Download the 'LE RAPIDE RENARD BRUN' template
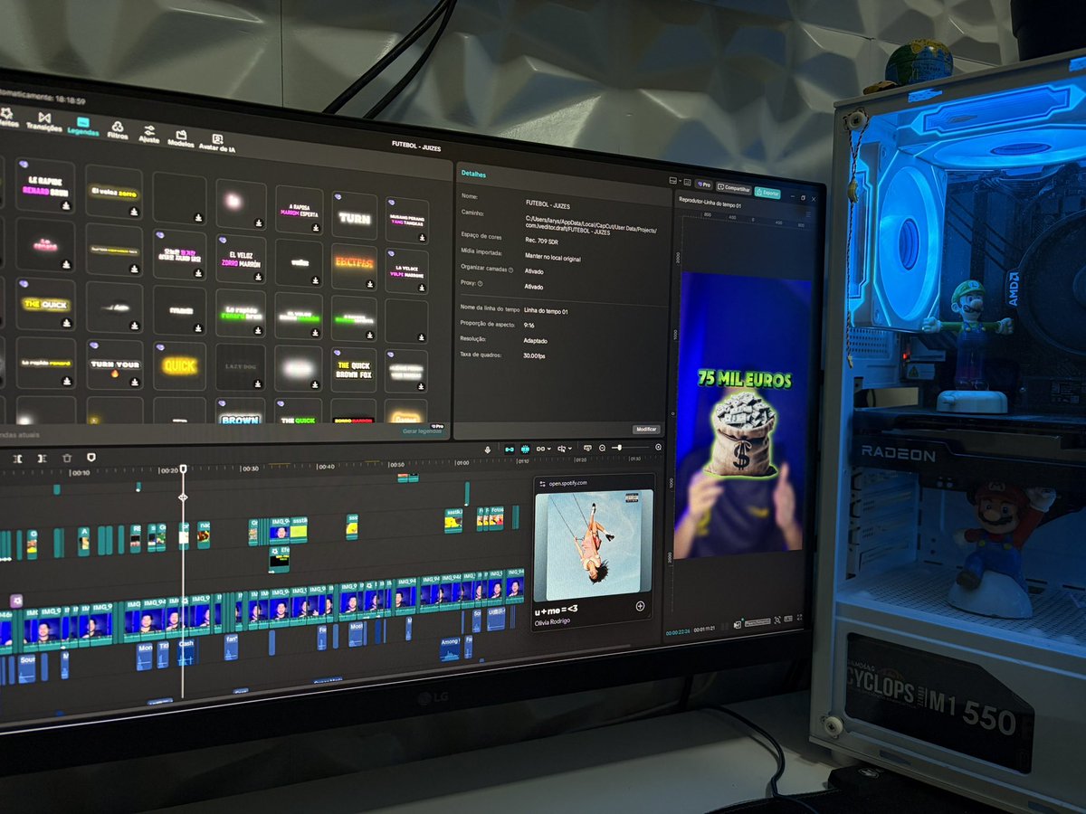Viewport: 1086px width, 814px height. pyautogui.click(x=66, y=205)
